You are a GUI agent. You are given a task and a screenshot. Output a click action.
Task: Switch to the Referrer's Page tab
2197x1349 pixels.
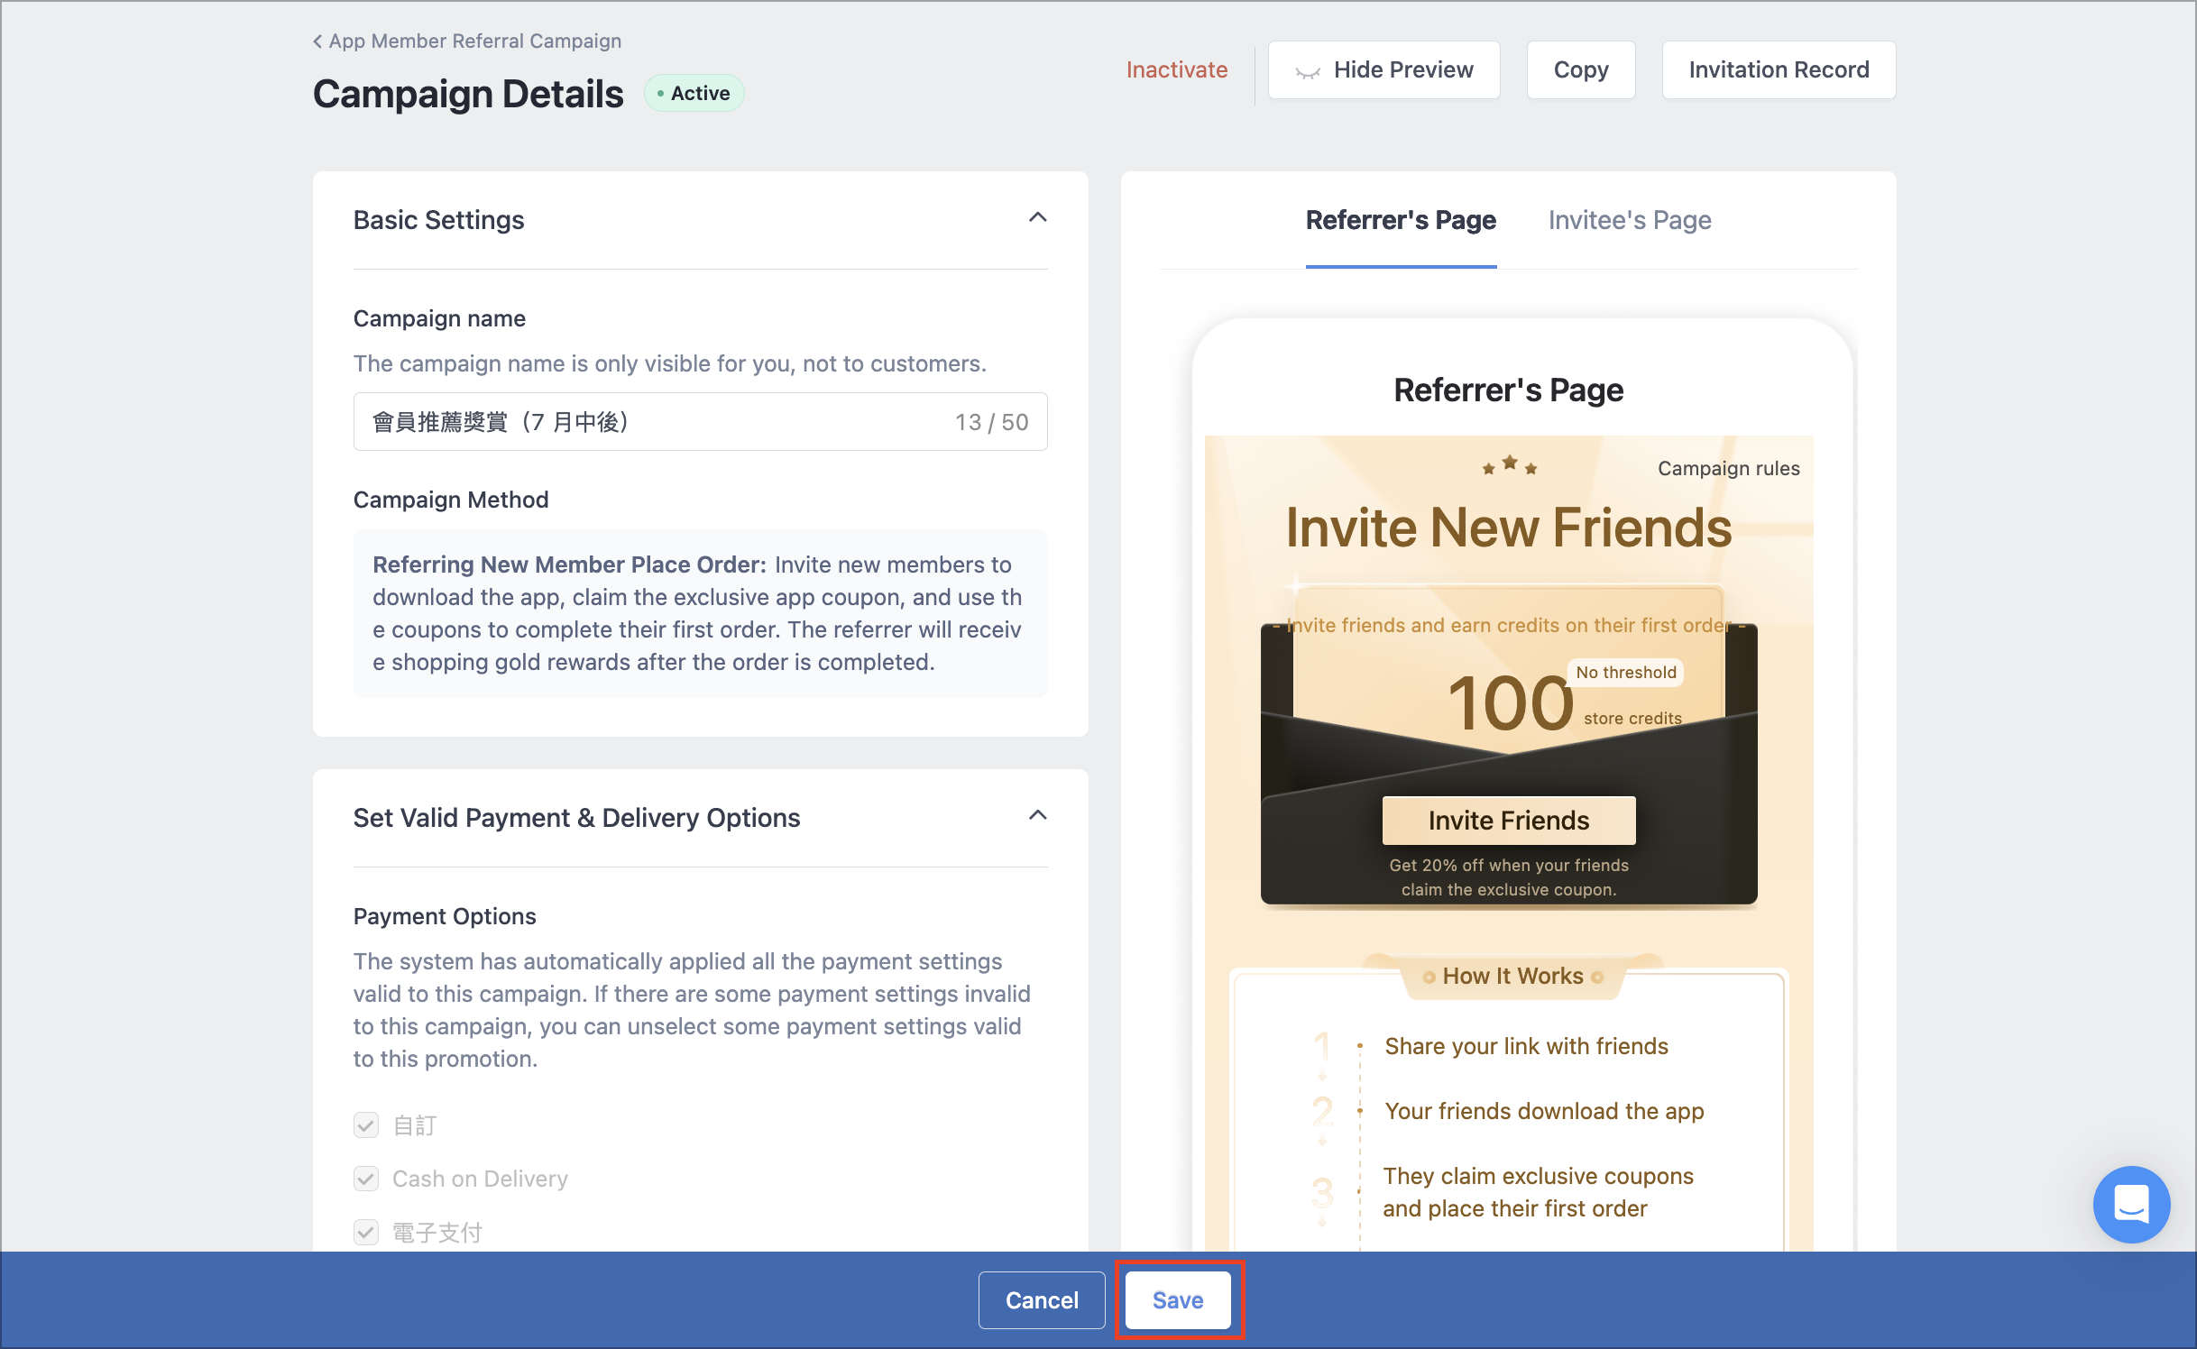pos(1401,220)
